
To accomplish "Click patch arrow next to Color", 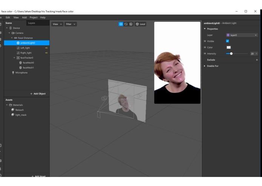I will tap(205, 47).
